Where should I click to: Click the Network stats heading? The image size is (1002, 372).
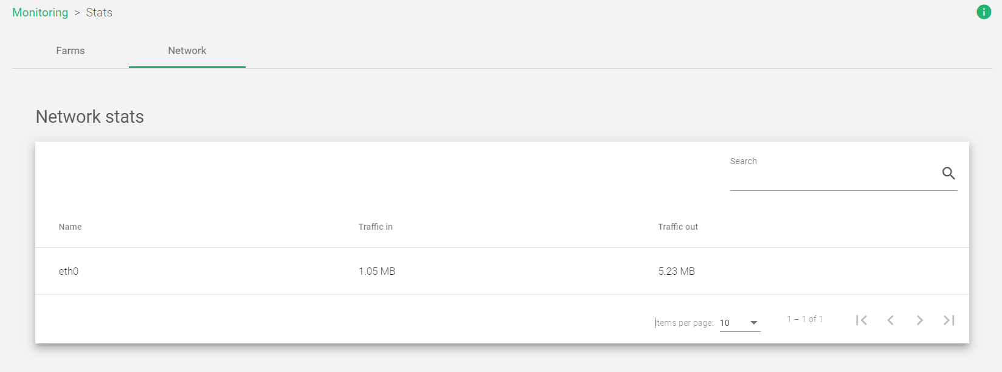click(x=90, y=117)
